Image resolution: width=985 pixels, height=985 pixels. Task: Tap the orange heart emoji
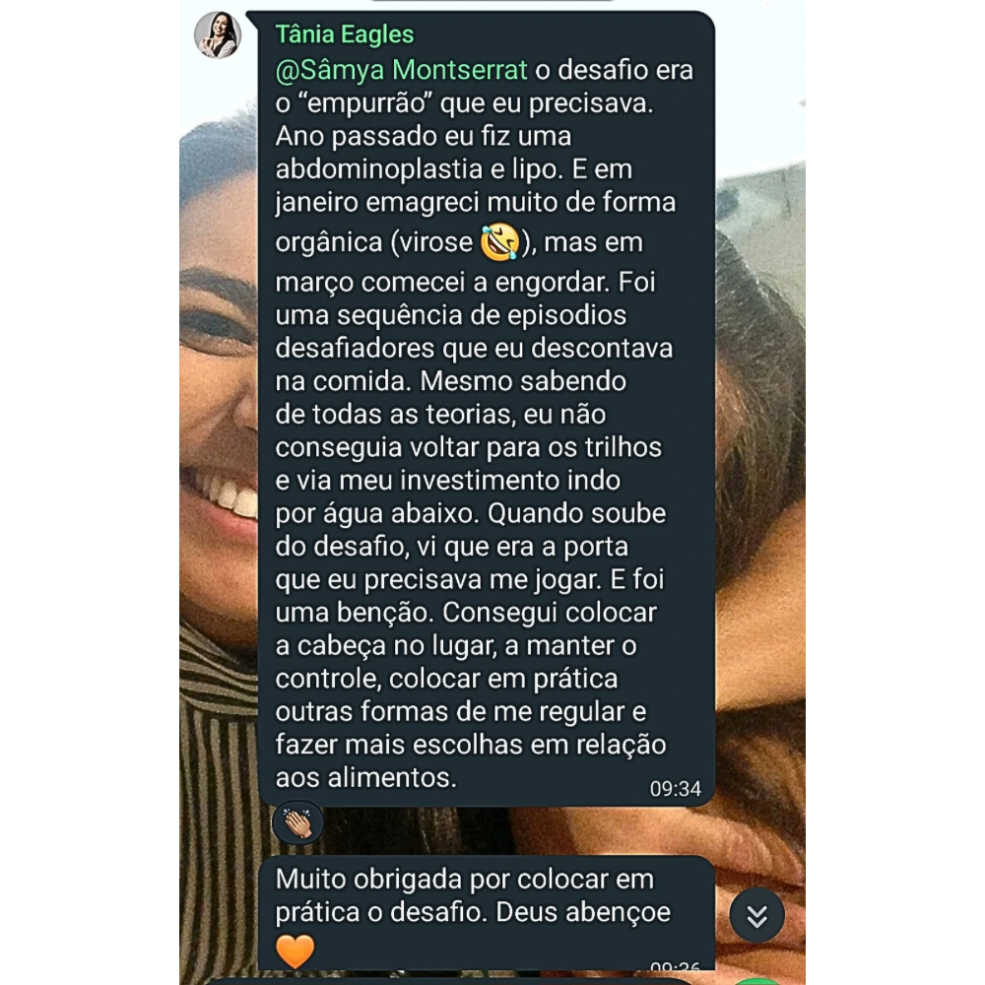pos(295,952)
